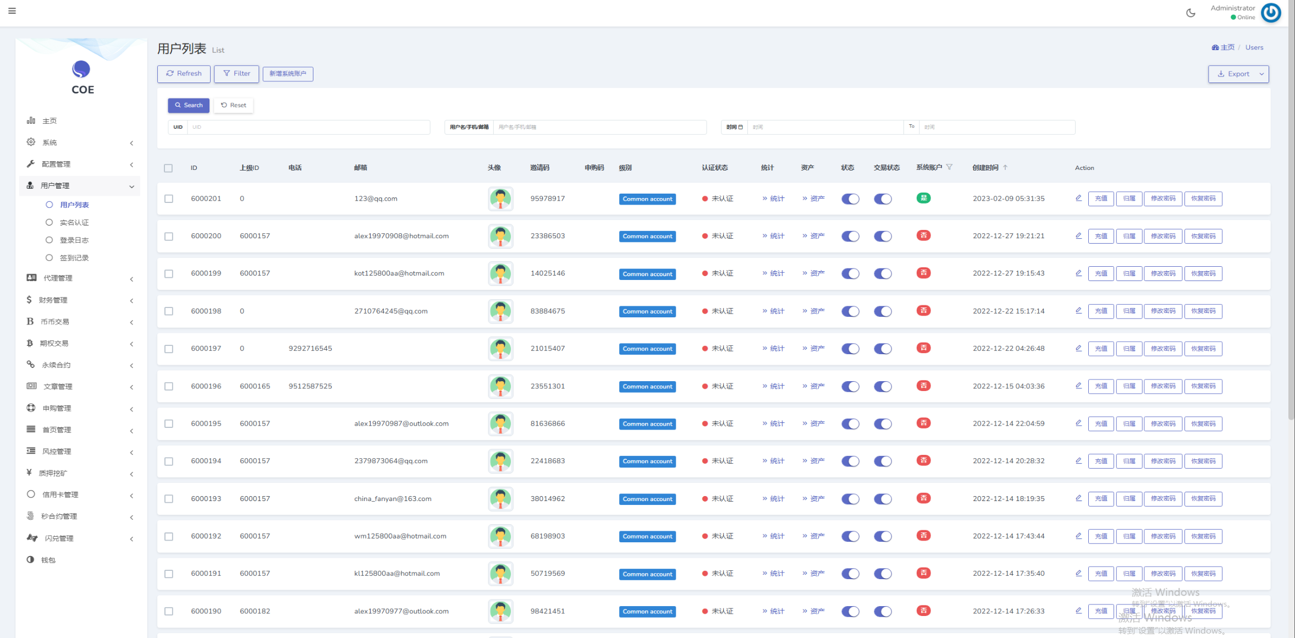Image resolution: width=1295 pixels, height=638 pixels.
Task: Toggle the status switch for user 6000200
Action: 850,235
